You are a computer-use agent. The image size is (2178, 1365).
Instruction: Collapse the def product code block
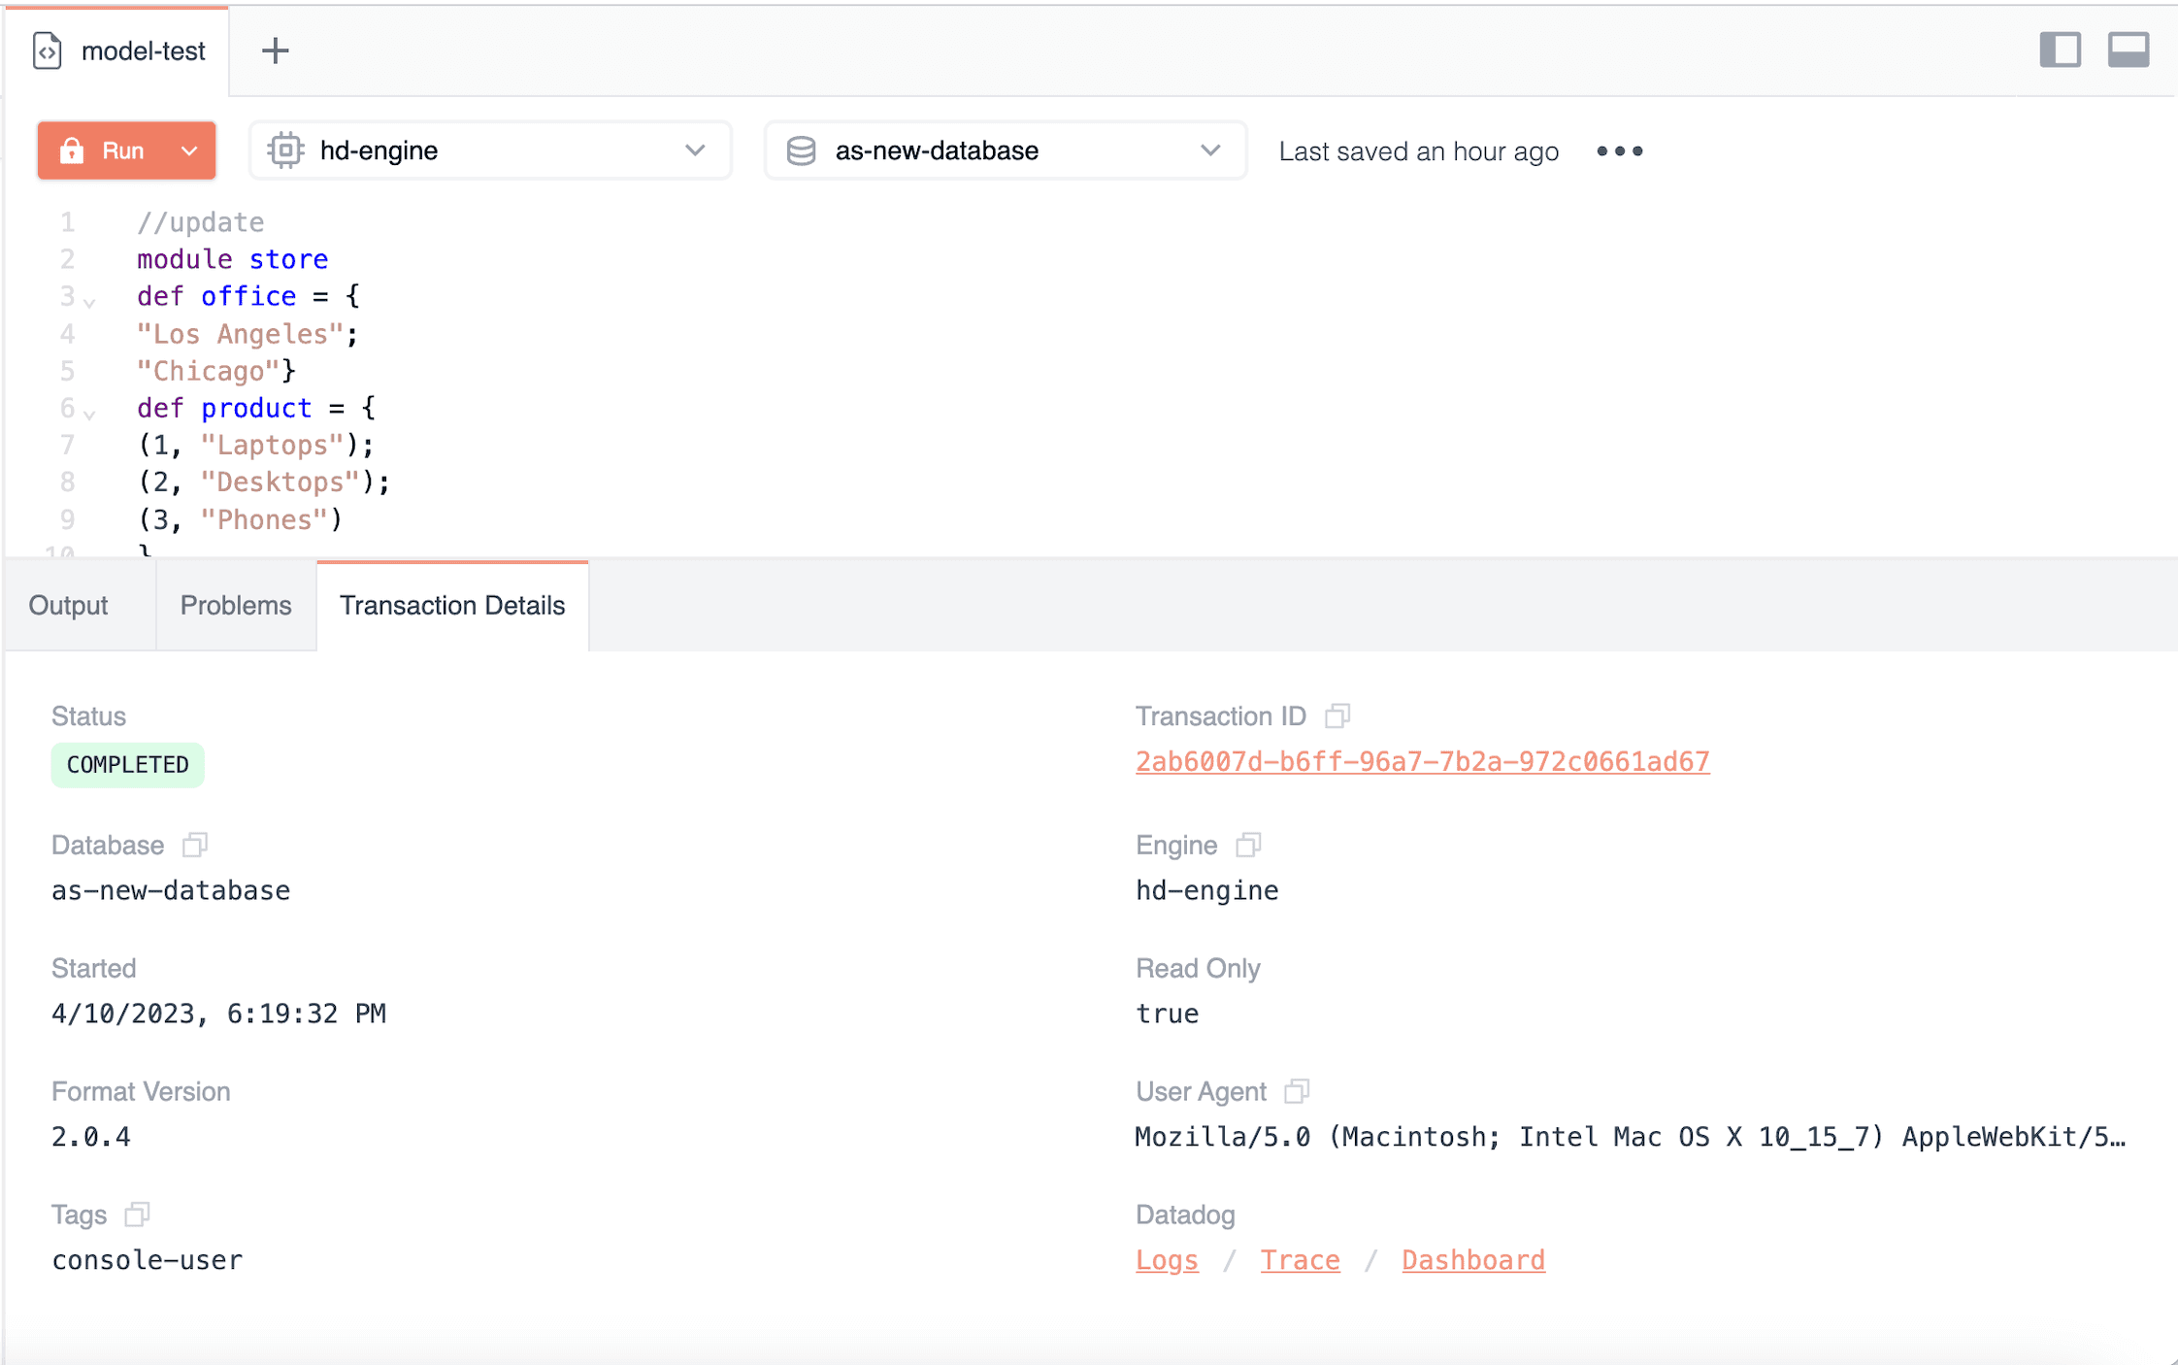pos(89,415)
